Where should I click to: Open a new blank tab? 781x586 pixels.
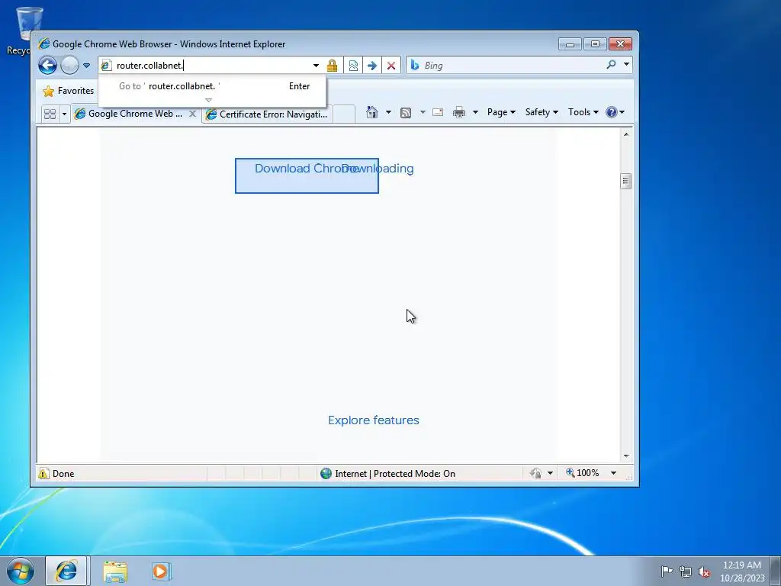[x=344, y=114]
